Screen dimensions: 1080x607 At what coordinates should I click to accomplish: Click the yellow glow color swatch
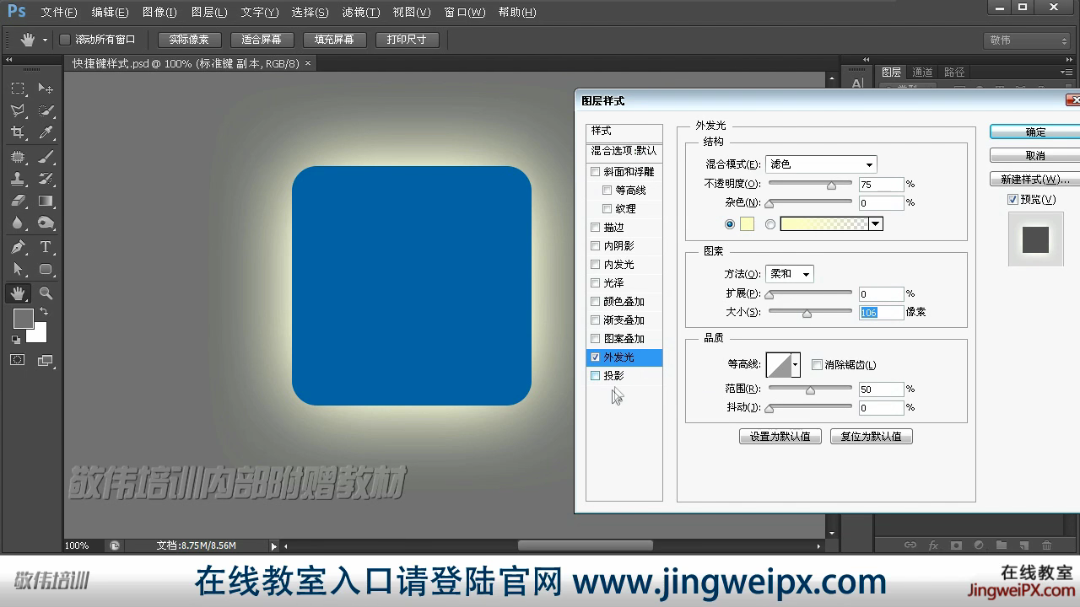[747, 224]
